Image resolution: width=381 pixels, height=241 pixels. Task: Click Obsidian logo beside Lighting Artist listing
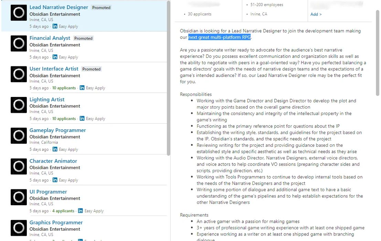19,105
